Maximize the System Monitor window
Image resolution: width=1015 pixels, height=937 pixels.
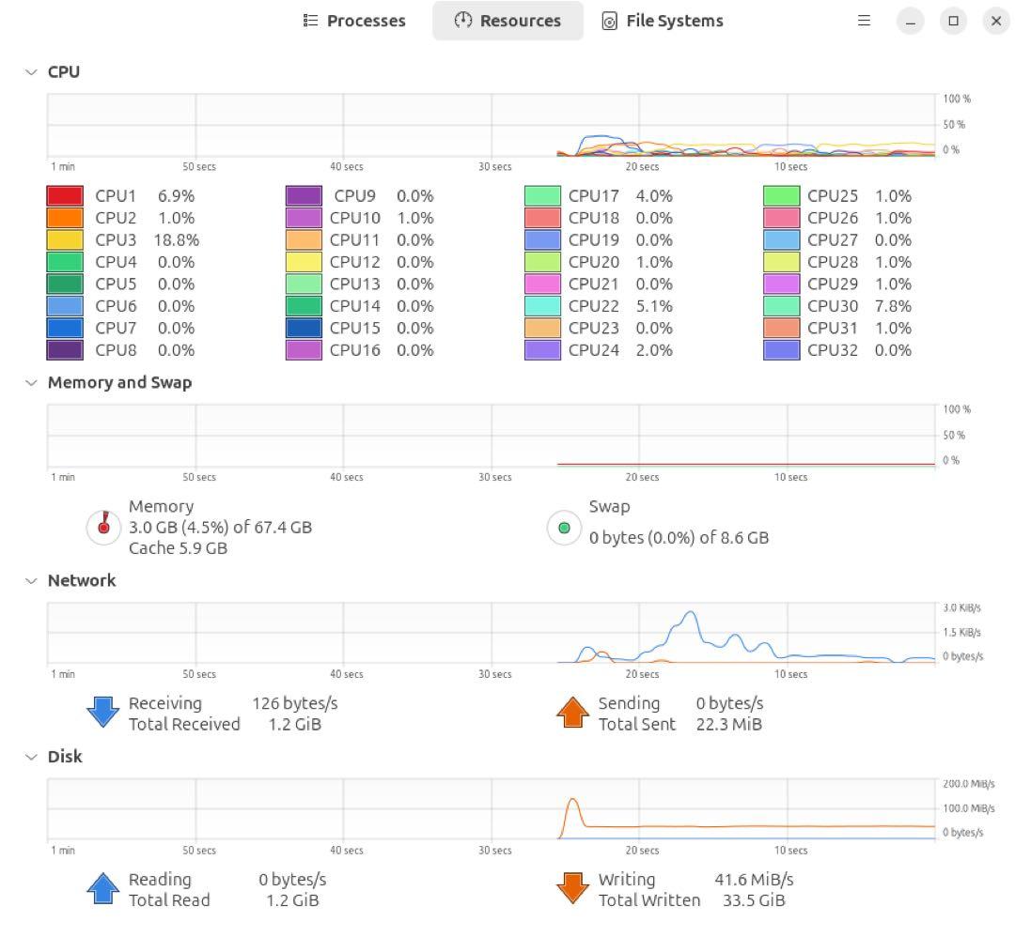point(953,21)
